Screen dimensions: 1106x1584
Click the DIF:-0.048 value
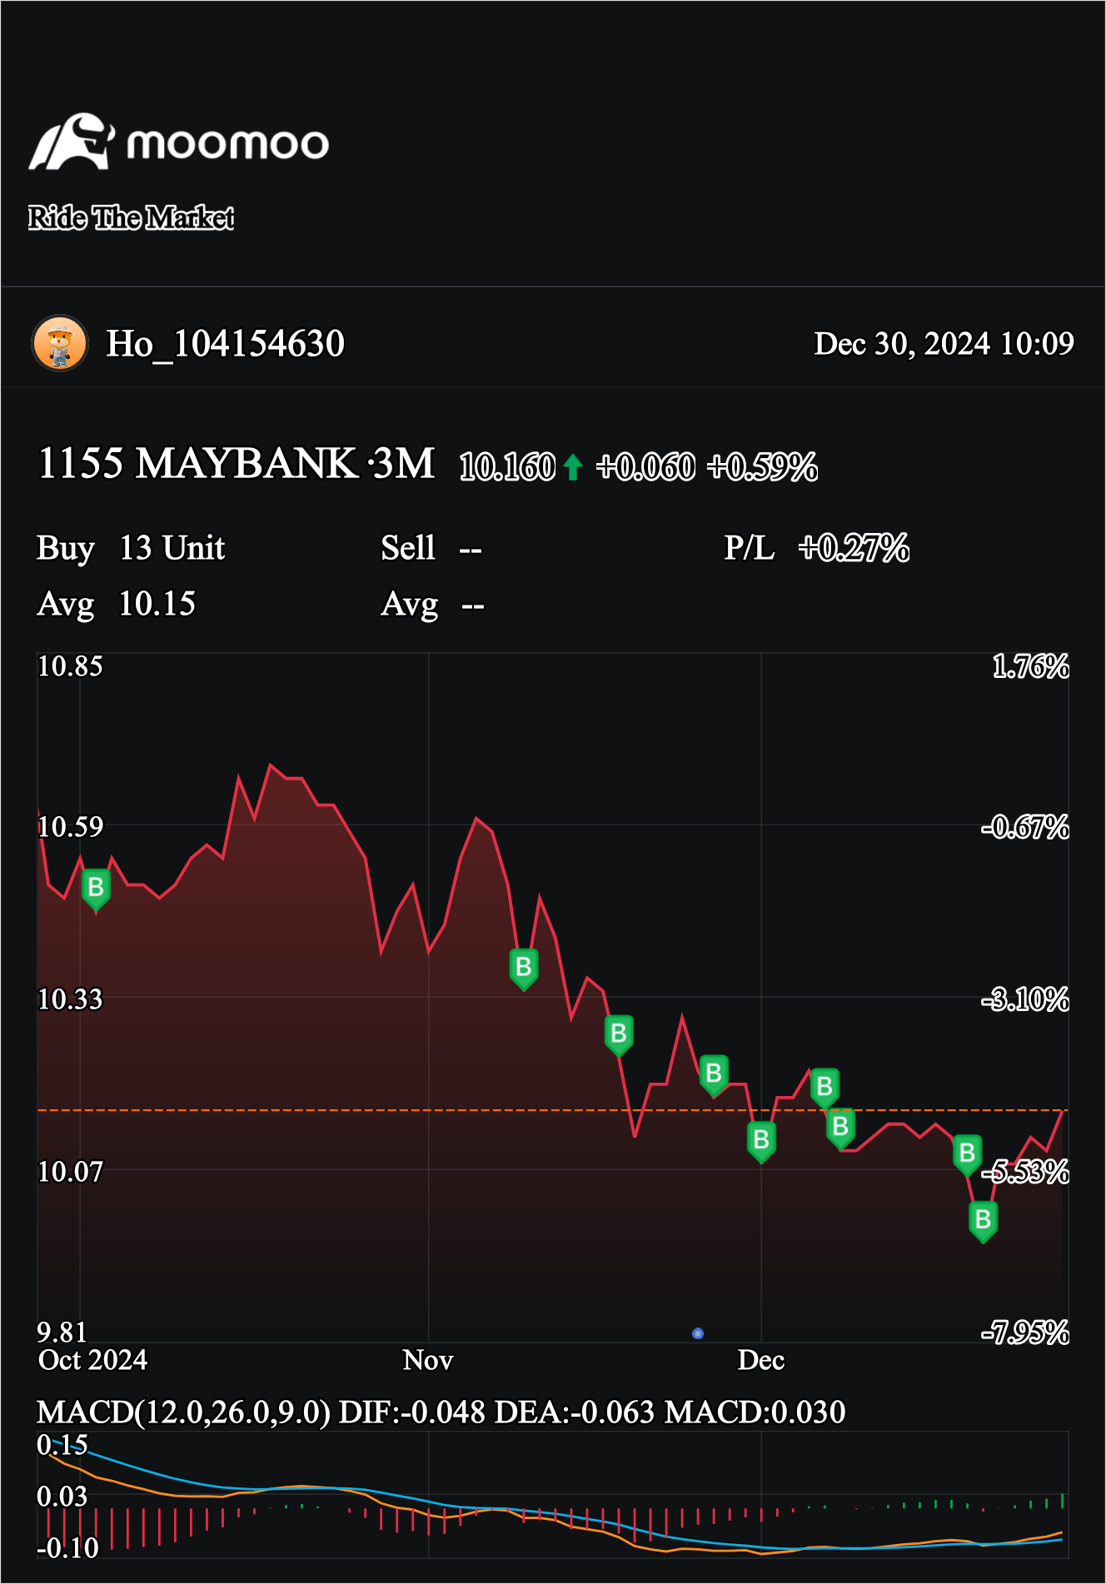(x=412, y=1412)
